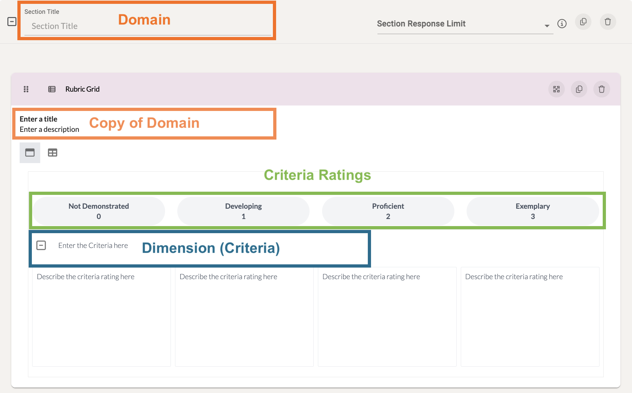Click the Rubric Grid expand icon

(556, 89)
